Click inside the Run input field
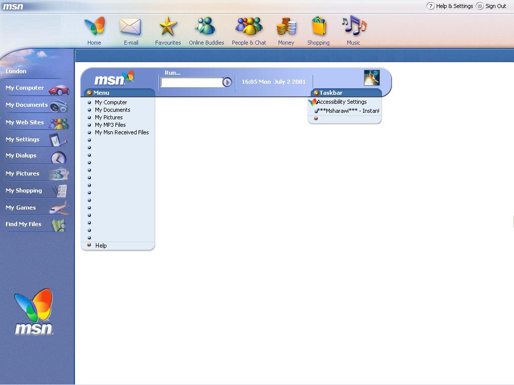 point(192,82)
